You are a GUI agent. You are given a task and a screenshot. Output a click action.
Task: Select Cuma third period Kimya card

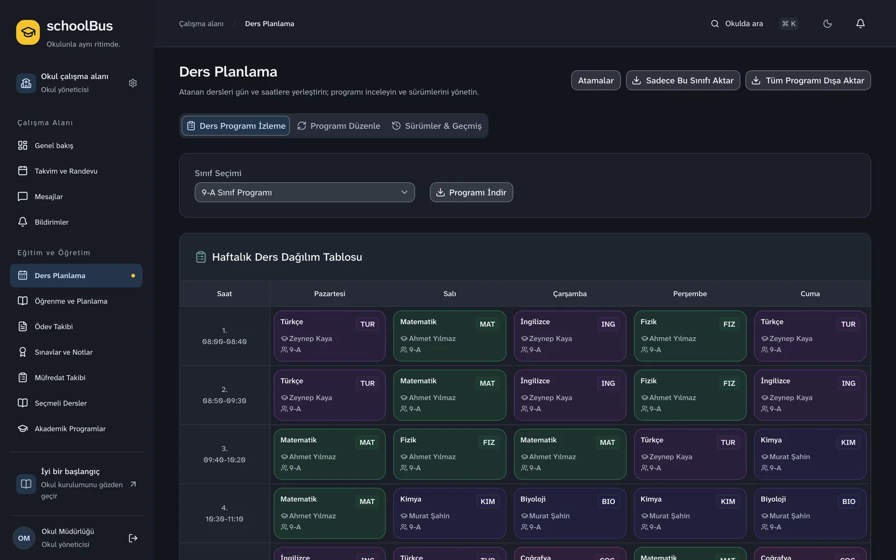pos(810,454)
